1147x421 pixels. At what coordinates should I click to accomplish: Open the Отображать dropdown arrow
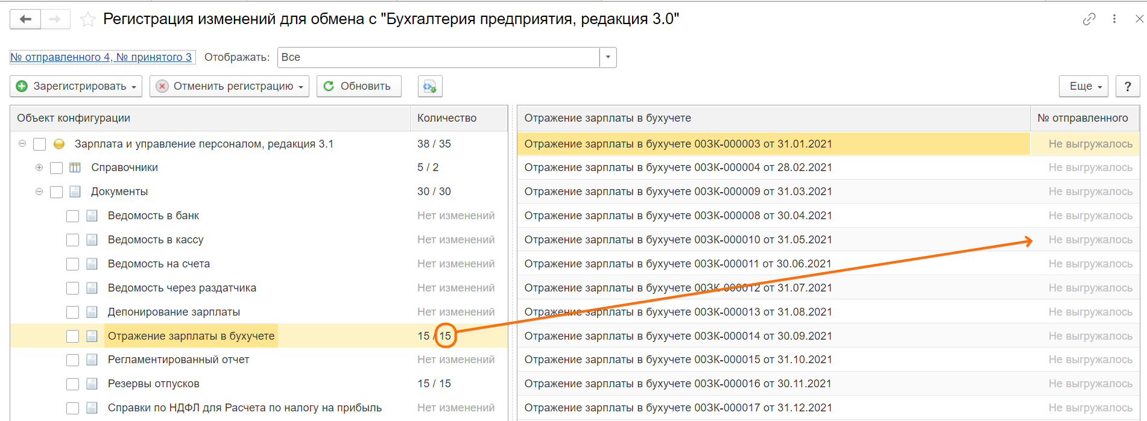(x=608, y=57)
